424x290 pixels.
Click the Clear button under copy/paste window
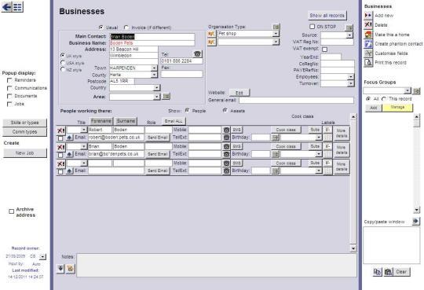point(401,272)
